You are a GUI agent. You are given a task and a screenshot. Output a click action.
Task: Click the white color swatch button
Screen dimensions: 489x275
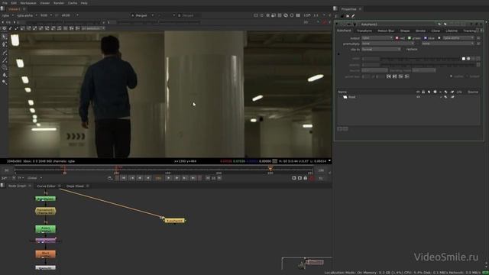(x=464, y=59)
